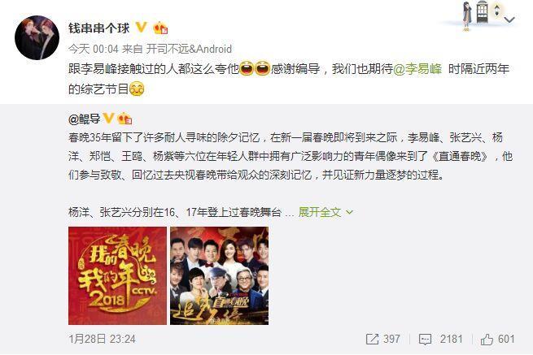The image size is (533, 355).
Task: Click the cartoon card decoration at top right
Action: (x=480, y=15)
